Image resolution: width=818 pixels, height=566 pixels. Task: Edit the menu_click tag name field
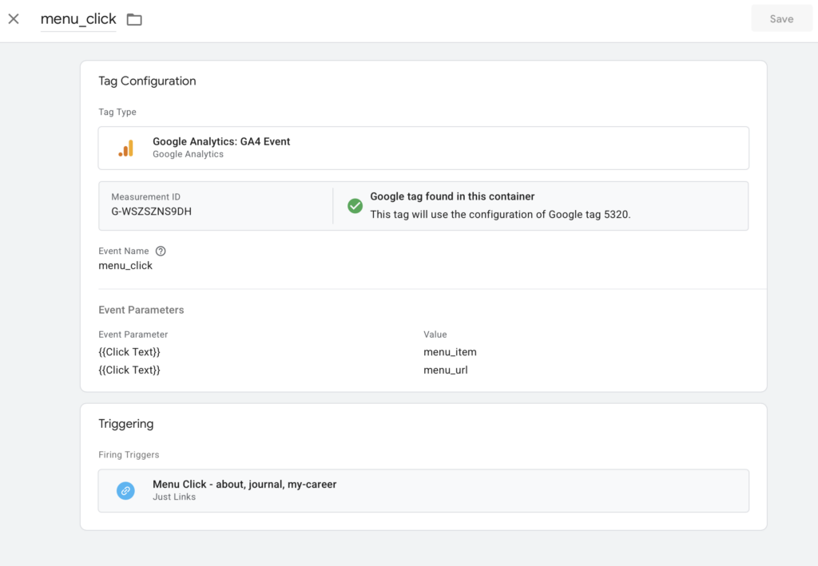78,19
